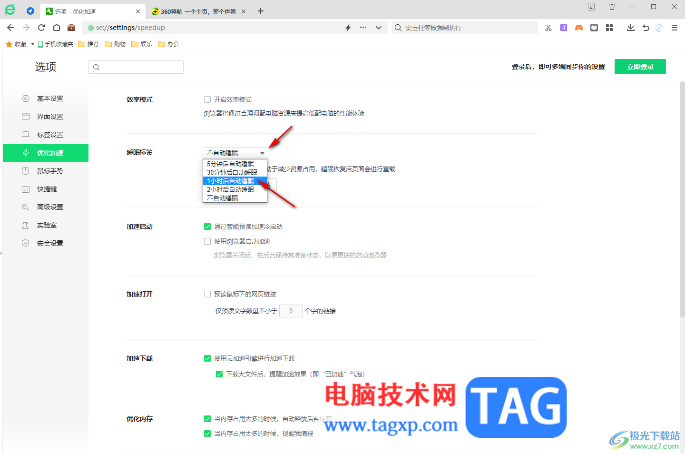Click the 立即登录 button

(x=640, y=67)
